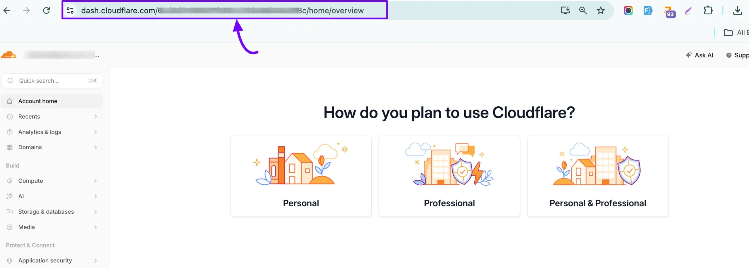Click the Quick search input field
Viewport: 749px width, 268px height.
[x=51, y=81]
